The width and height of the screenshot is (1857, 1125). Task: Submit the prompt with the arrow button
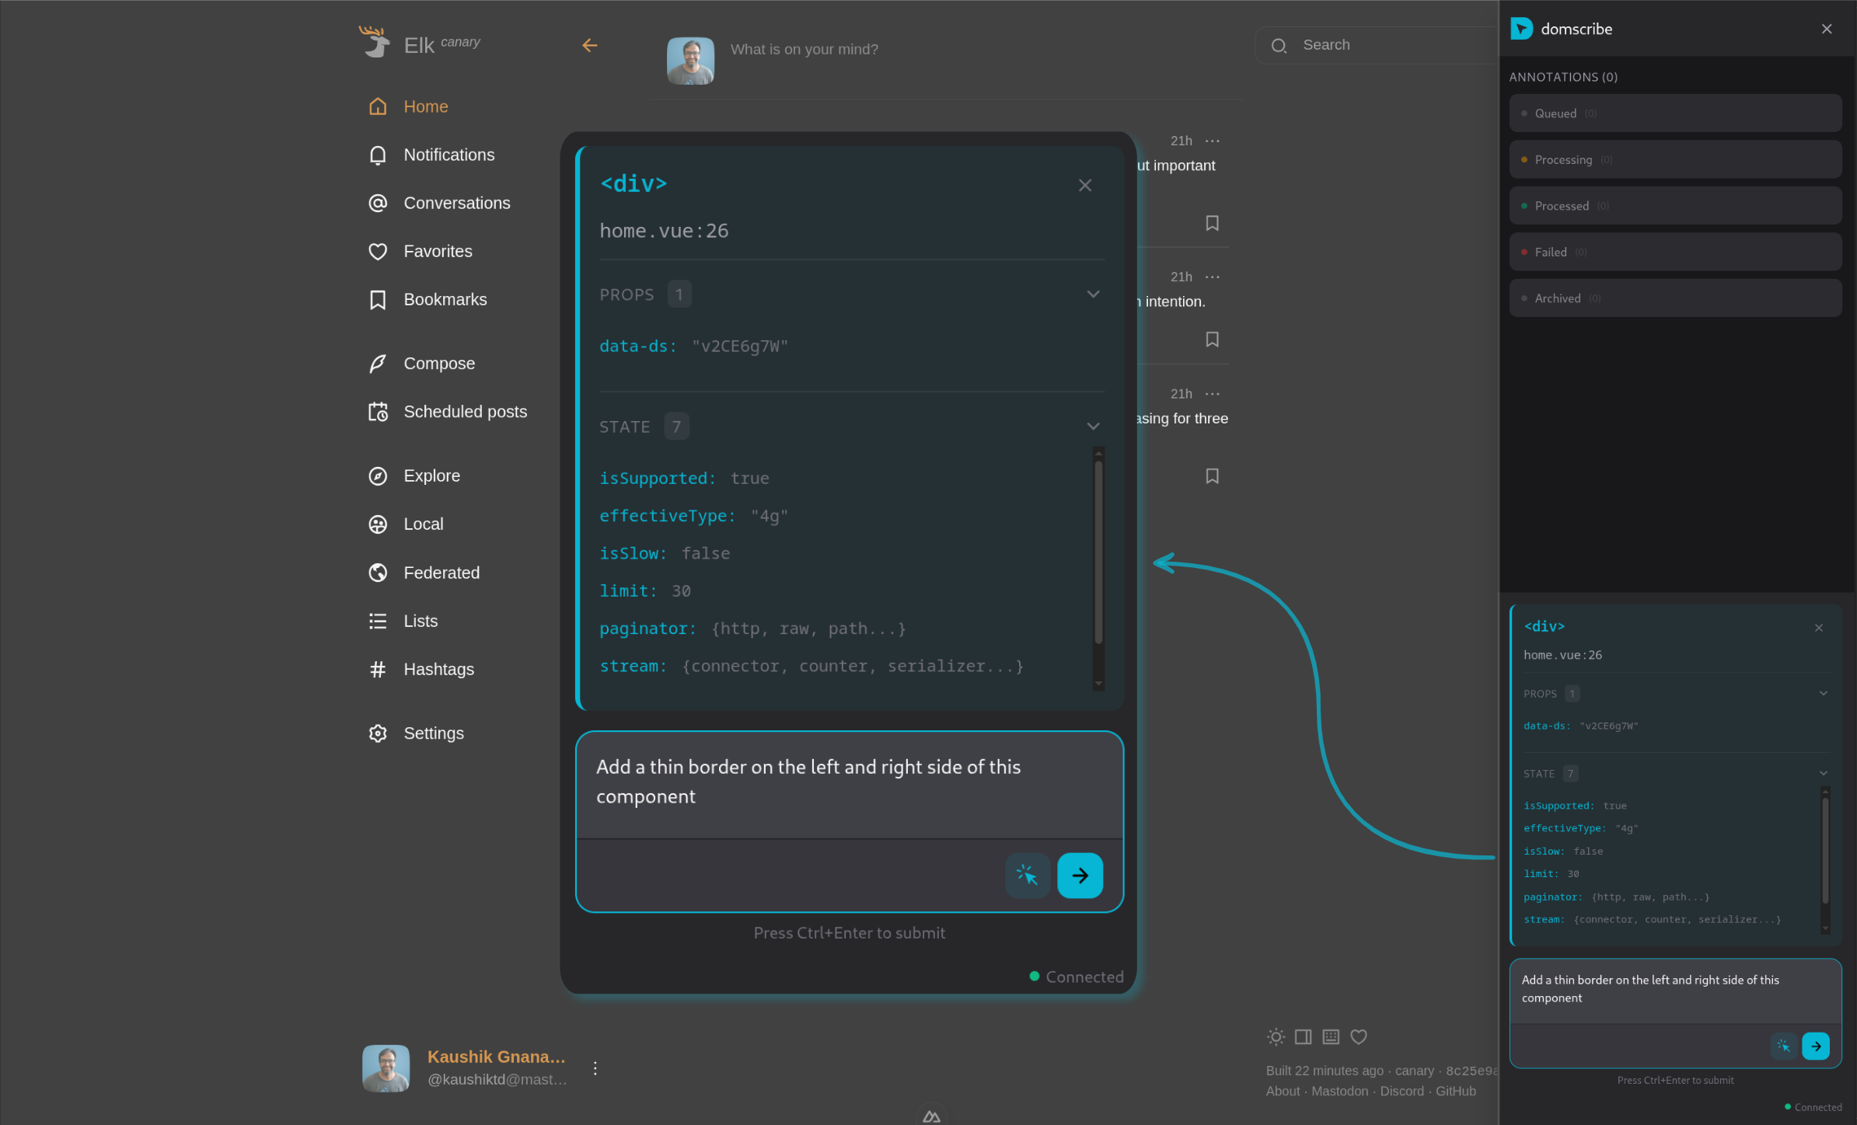pyautogui.click(x=1080, y=875)
